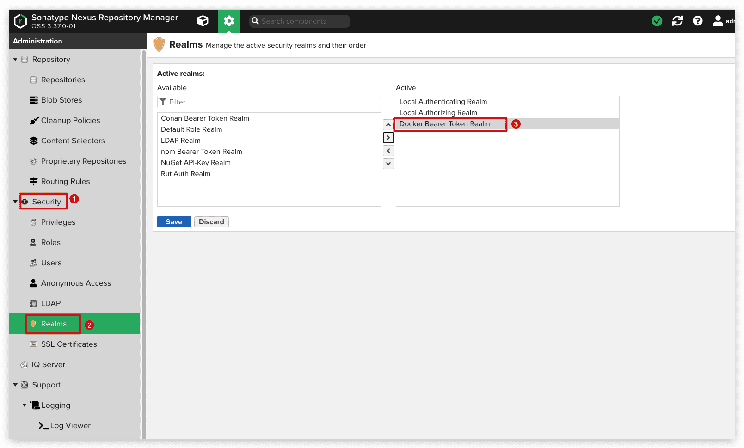
Task: Open the Help question mark icon
Action: pyautogui.click(x=697, y=21)
